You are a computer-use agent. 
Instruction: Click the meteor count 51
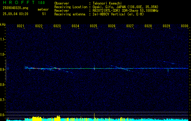point(44,14)
